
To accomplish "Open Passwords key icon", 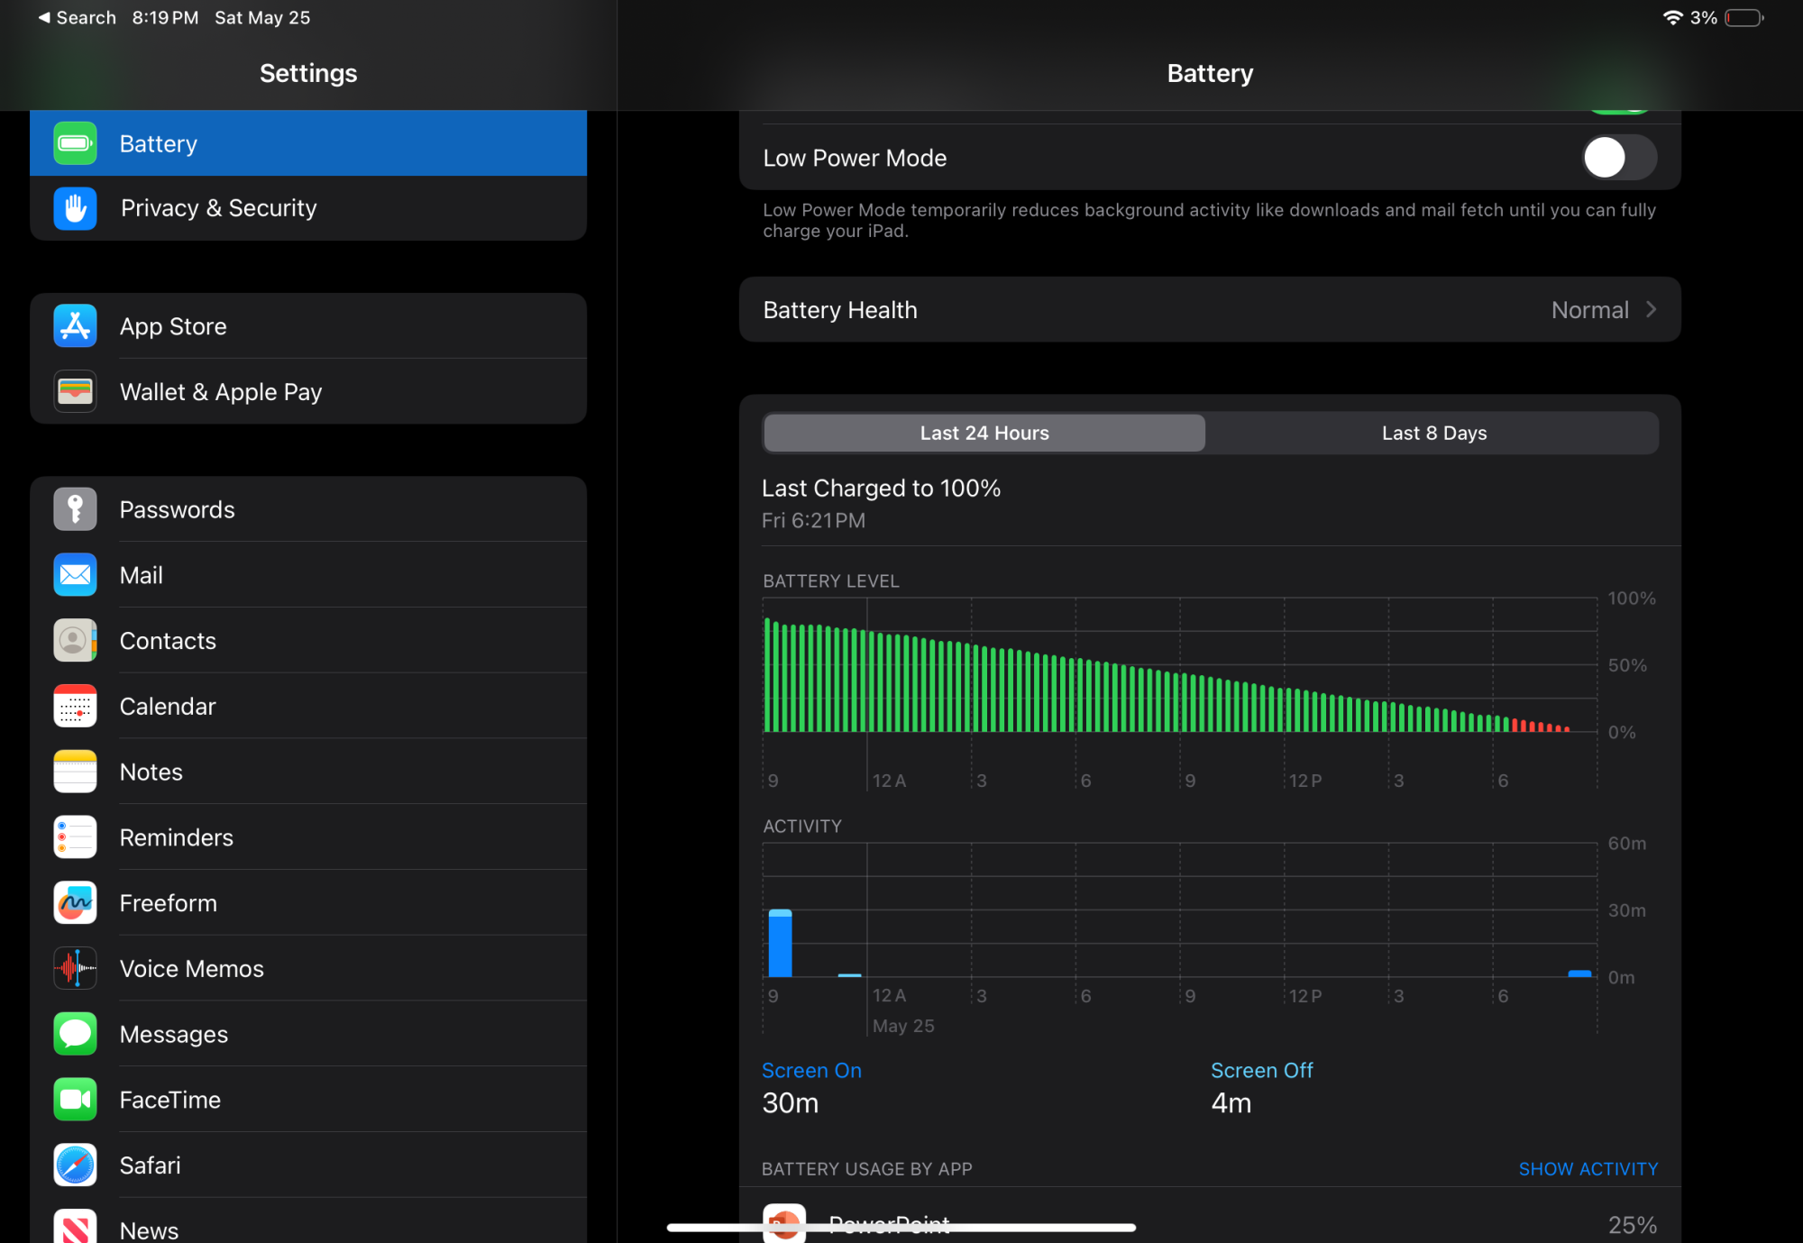I will click(x=75, y=509).
